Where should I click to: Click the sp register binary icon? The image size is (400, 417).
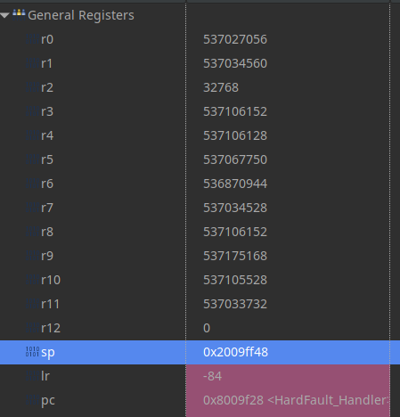[32, 352]
